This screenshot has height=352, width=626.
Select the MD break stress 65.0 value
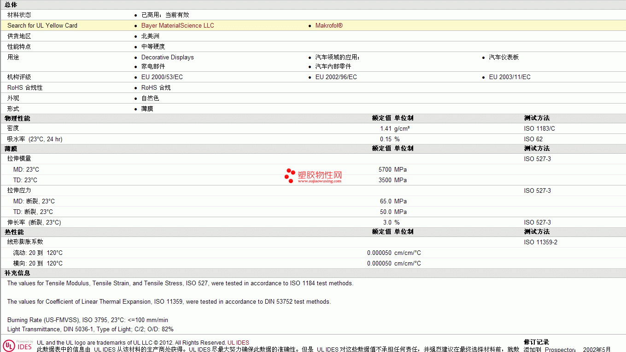(x=386, y=201)
